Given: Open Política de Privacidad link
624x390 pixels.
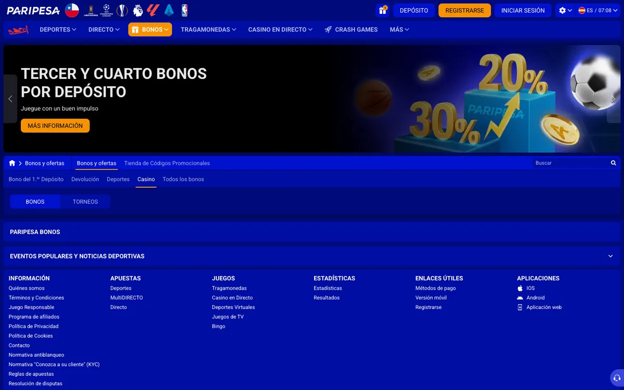Looking at the screenshot, I should tap(33, 327).
